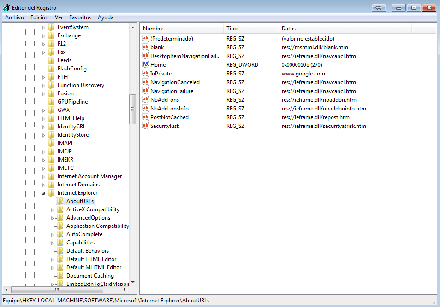Expand the Internet Account Manager key
Image resolution: width=440 pixels, height=307 pixels.
pos(43,177)
